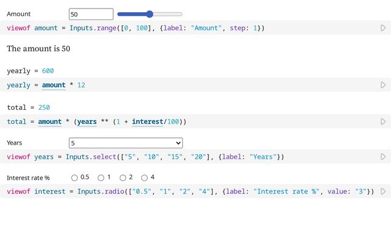Screen dimensions: 391x244
Task: Follow the years reference in total formula
Action: [x=87, y=121]
